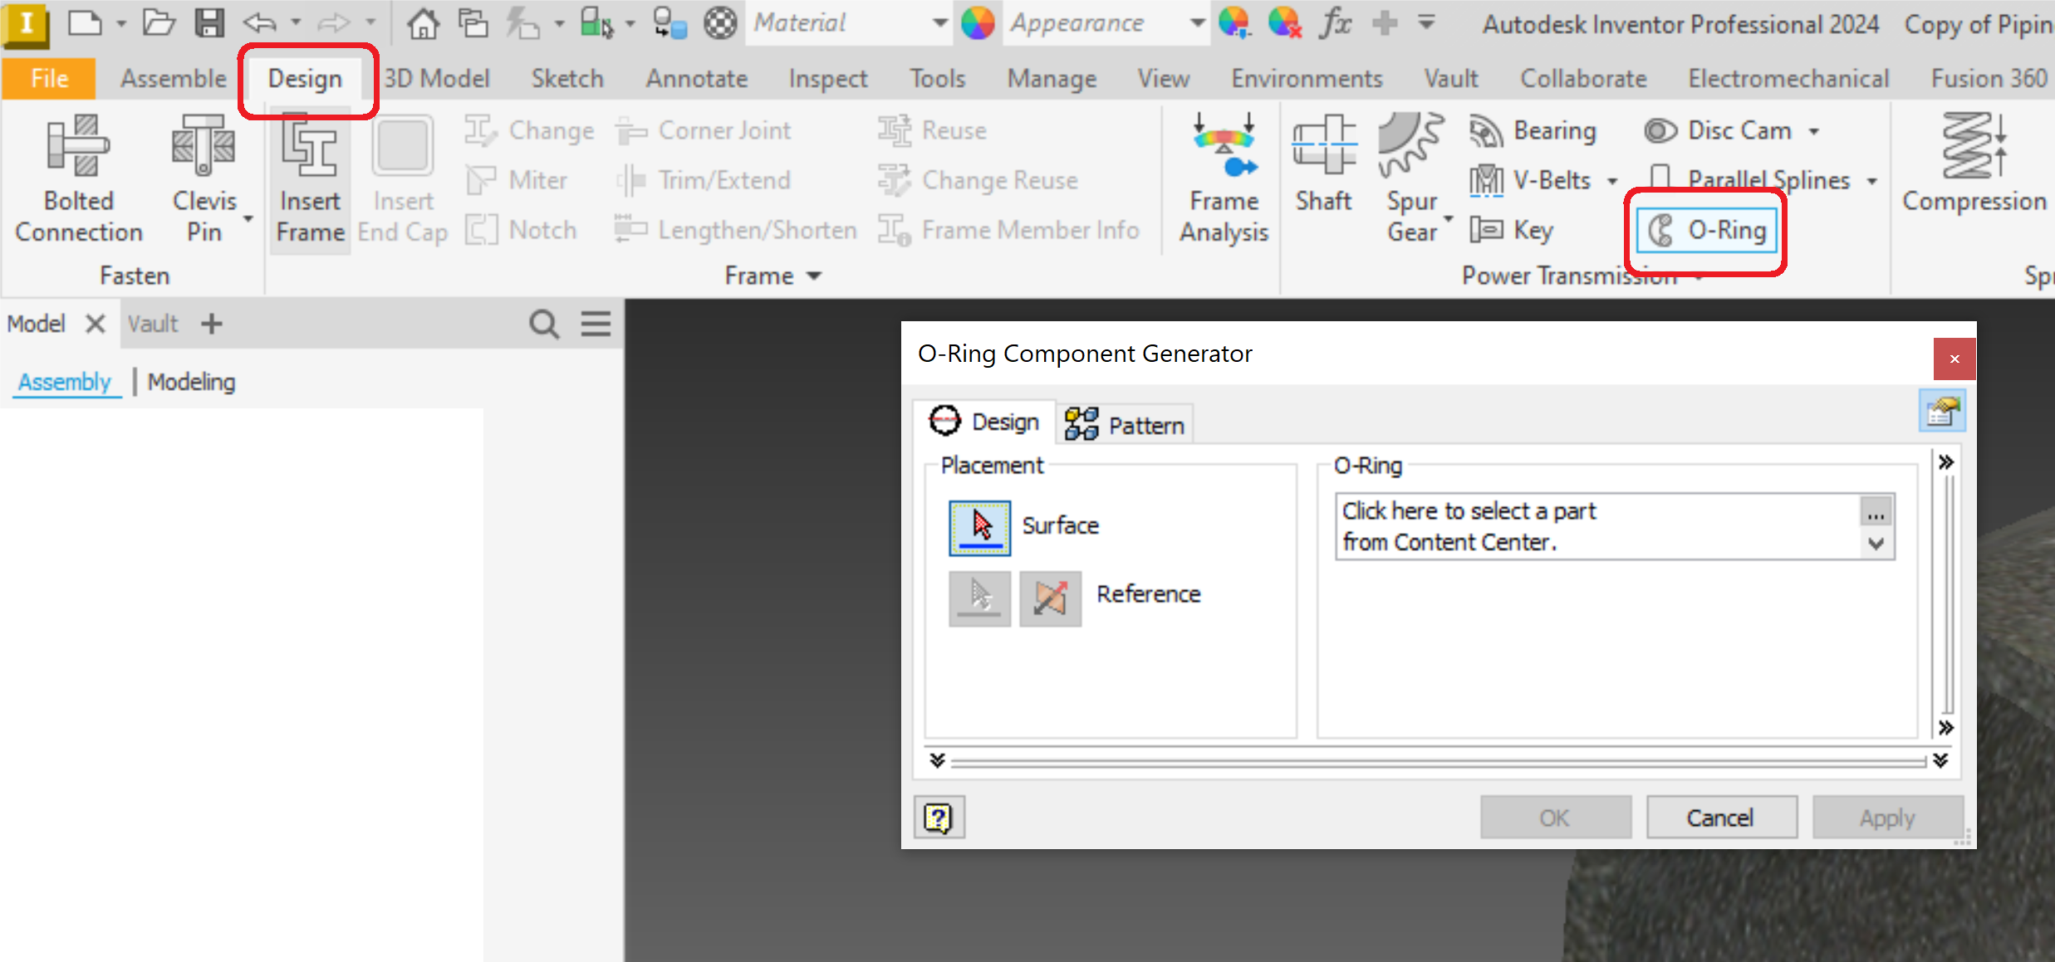
Task: Open the Material dropdown
Action: pos(939,22)
